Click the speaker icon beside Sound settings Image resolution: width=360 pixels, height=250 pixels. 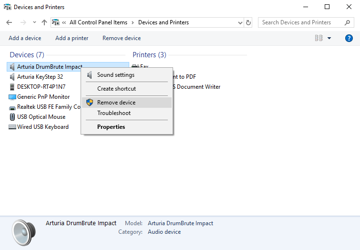pyautogui.click(x=90, y=75)
